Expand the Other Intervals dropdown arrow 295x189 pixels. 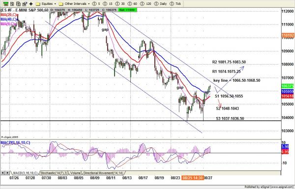[89, 4]
